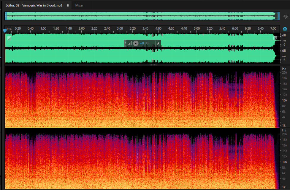Click the 3:00 mark on the ruler
Image resolution: width=290 pixels, height=190 pixels.
click(120, 28)
